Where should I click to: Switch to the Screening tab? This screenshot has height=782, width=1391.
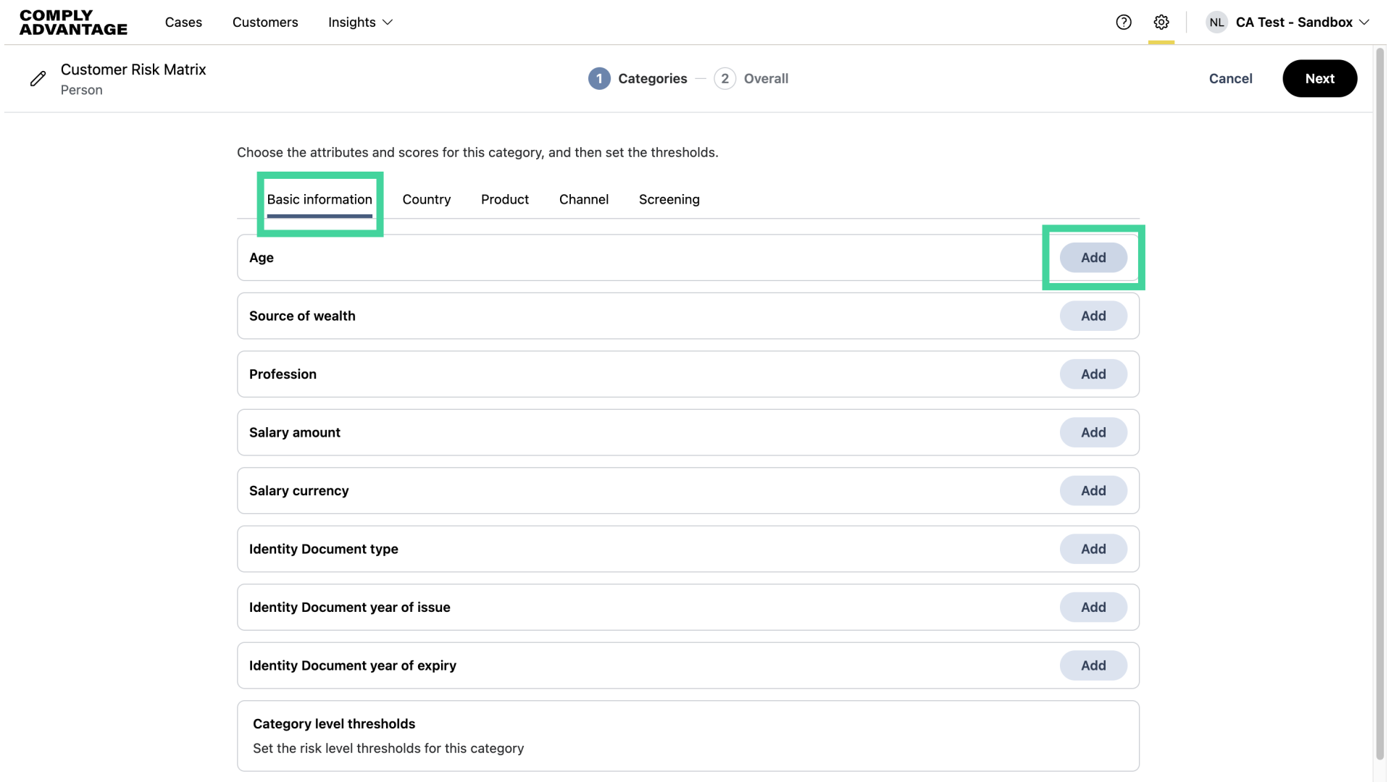(x=669, y=200)
